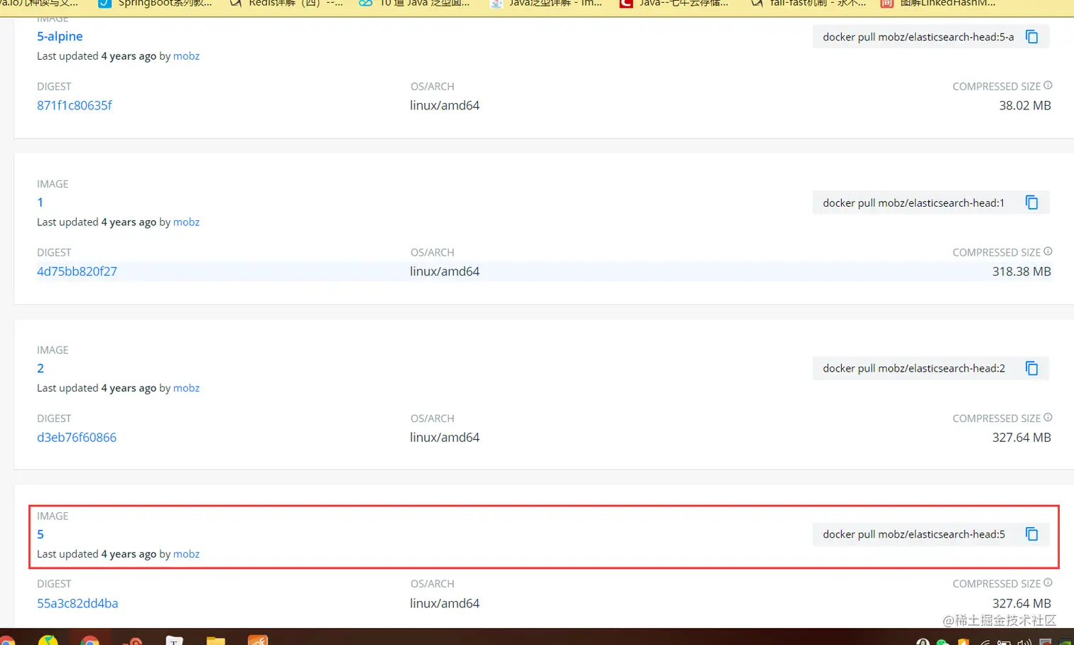The image size is (1074, 645).
Task: Click info icon above the d3eb76f60866 row's size
Action: pyautogui.click(x=1048, y=418)
